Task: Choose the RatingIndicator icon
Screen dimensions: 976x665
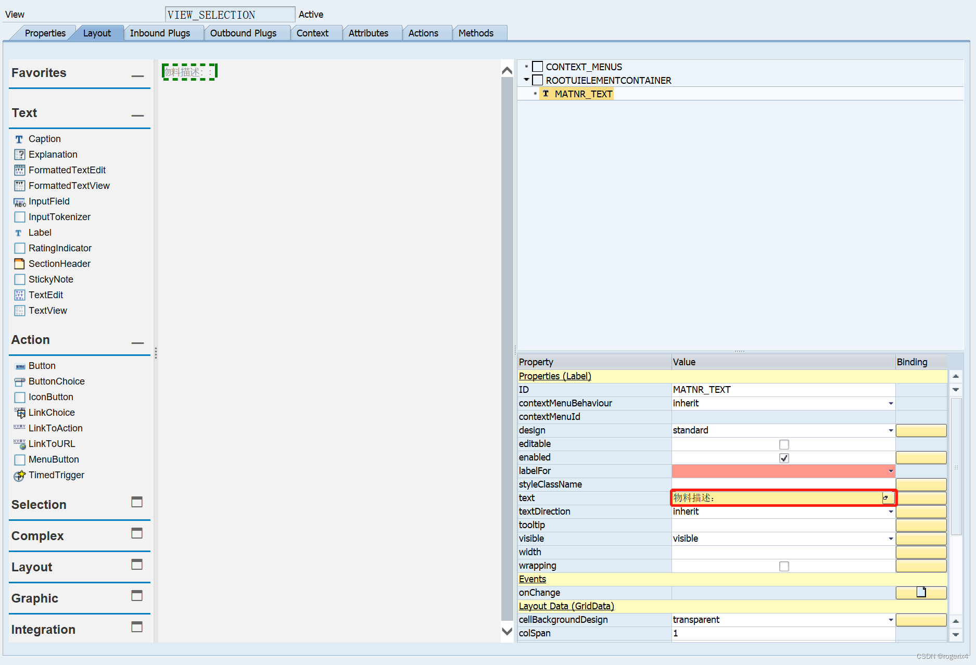Action: (x=19, y=249)
